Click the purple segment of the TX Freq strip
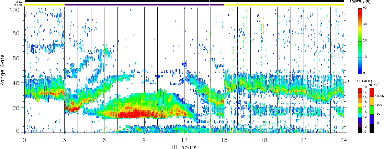 point(144,5)
